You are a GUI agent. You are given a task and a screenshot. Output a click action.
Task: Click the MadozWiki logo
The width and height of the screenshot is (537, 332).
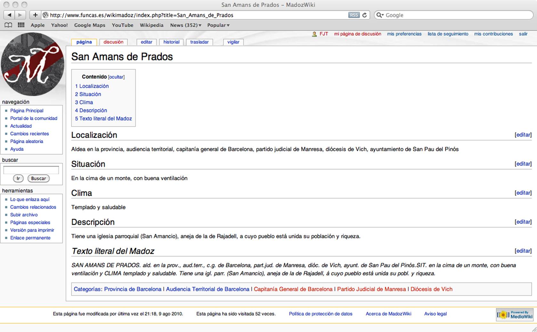pos(32,64)
